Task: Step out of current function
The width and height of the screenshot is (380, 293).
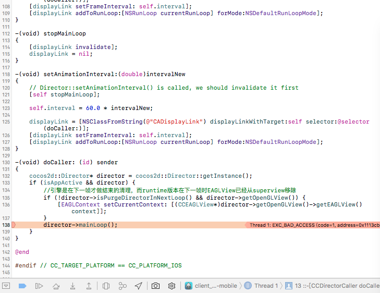Action: point(89,286)
